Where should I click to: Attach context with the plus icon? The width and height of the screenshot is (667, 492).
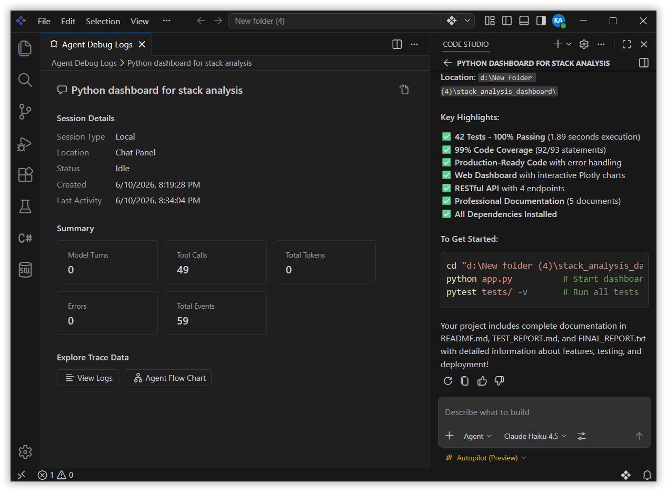[449, 436]
